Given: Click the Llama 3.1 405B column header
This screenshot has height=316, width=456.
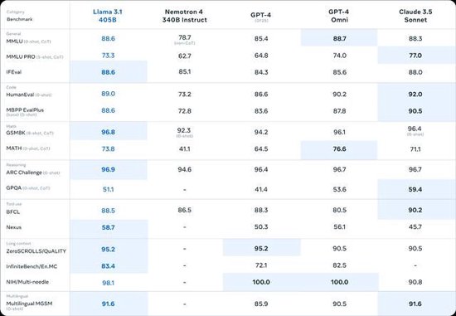Looking at the screenshot, I should [x=108, y=16].
